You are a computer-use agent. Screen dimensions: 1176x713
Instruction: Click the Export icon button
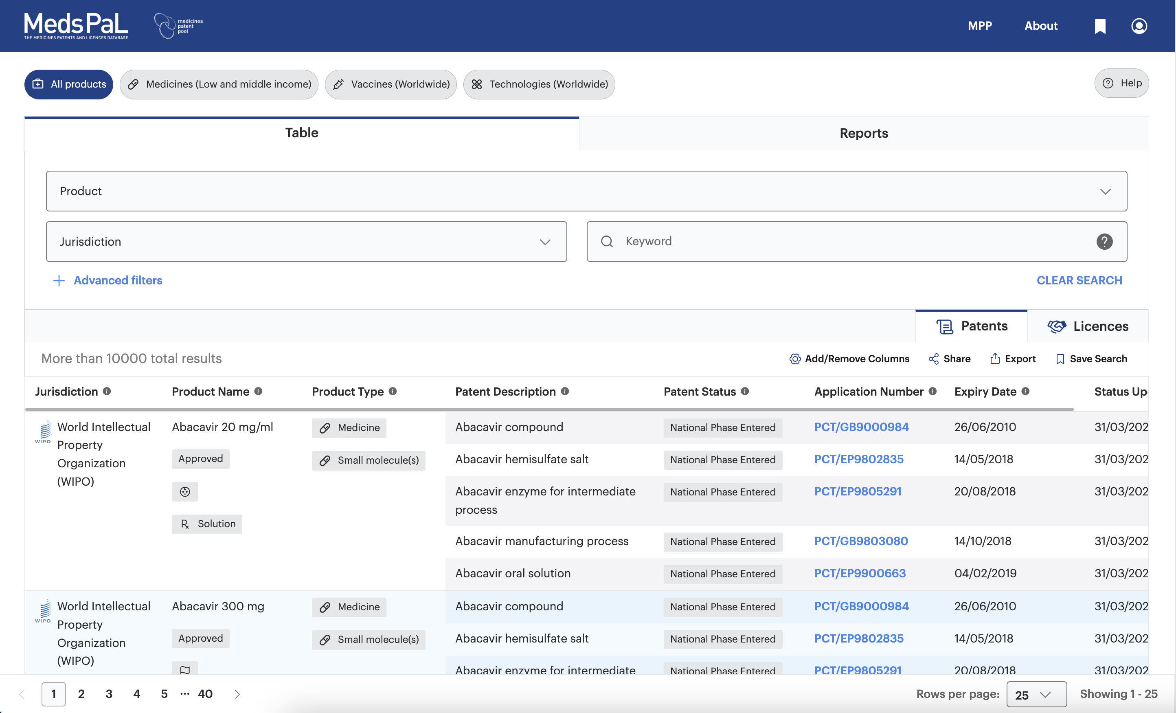click(x=995, y=359)
